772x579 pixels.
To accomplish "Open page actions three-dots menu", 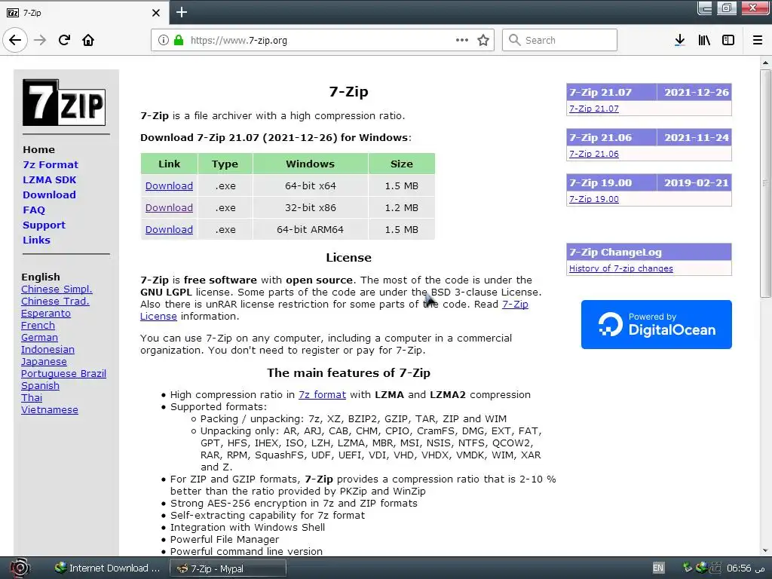I will (x=462, y=40).
